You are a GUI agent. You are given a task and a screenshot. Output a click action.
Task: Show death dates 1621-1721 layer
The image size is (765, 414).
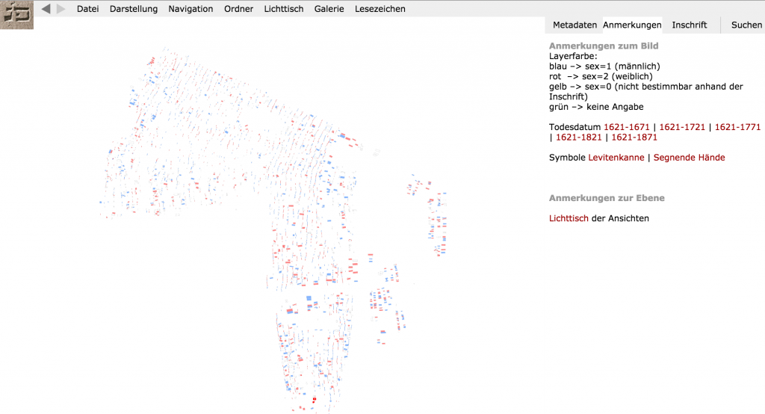682,127
